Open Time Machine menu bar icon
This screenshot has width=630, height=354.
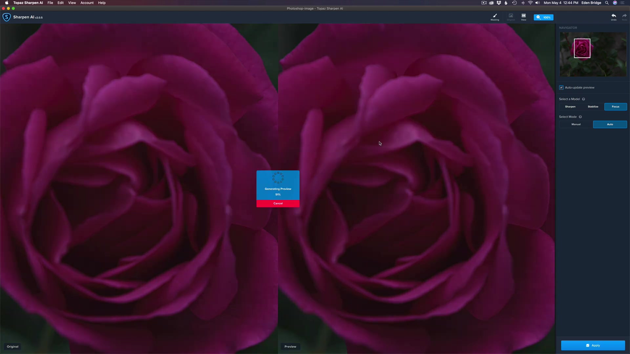(514, 3)
